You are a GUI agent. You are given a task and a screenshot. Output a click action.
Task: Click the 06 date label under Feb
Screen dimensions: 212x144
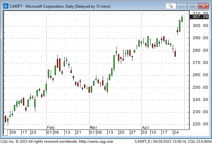56,132
